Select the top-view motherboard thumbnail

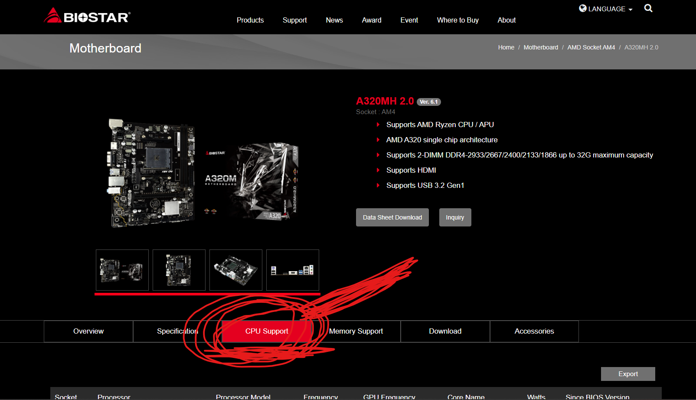(179, 270)
